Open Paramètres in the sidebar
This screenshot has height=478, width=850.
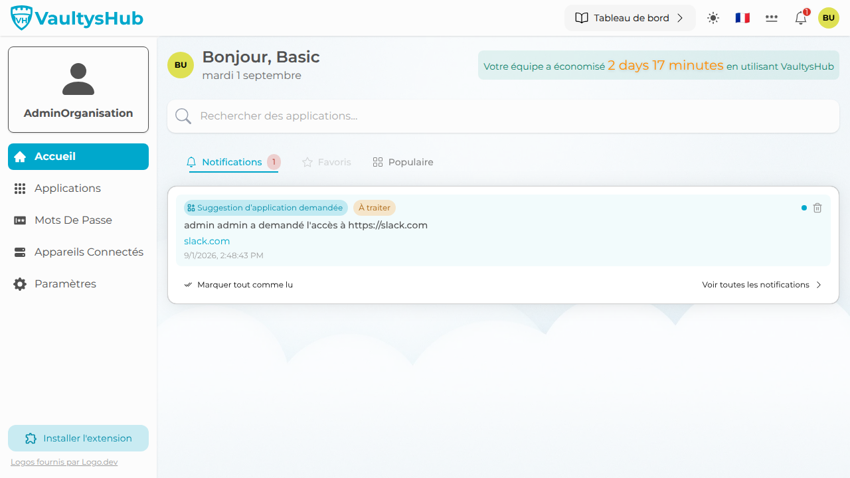[x=78, y=284]
